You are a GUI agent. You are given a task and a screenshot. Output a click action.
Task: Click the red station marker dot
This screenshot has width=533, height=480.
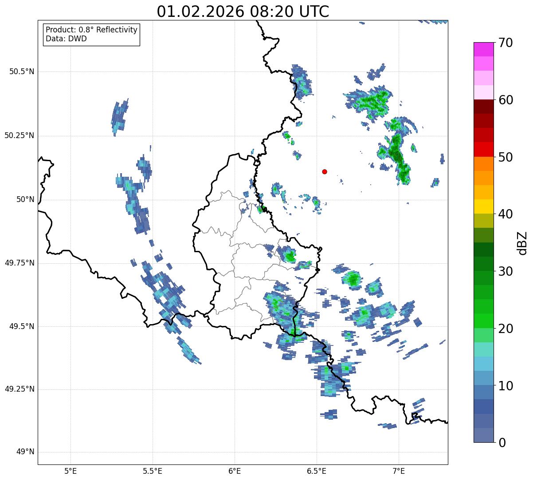click(325, 171)
